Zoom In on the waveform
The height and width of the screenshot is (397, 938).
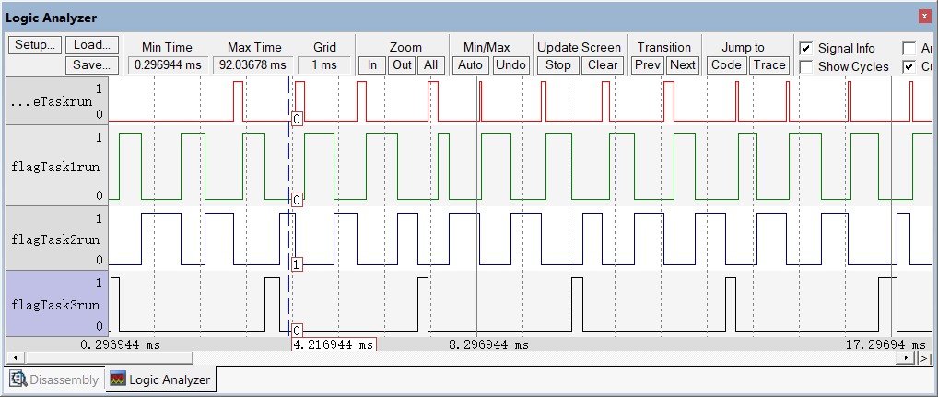coord(372,65)
